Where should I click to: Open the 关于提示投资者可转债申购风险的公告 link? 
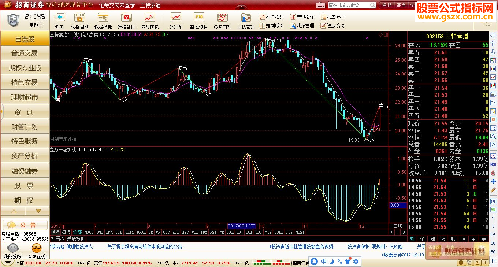pos(145,246)
